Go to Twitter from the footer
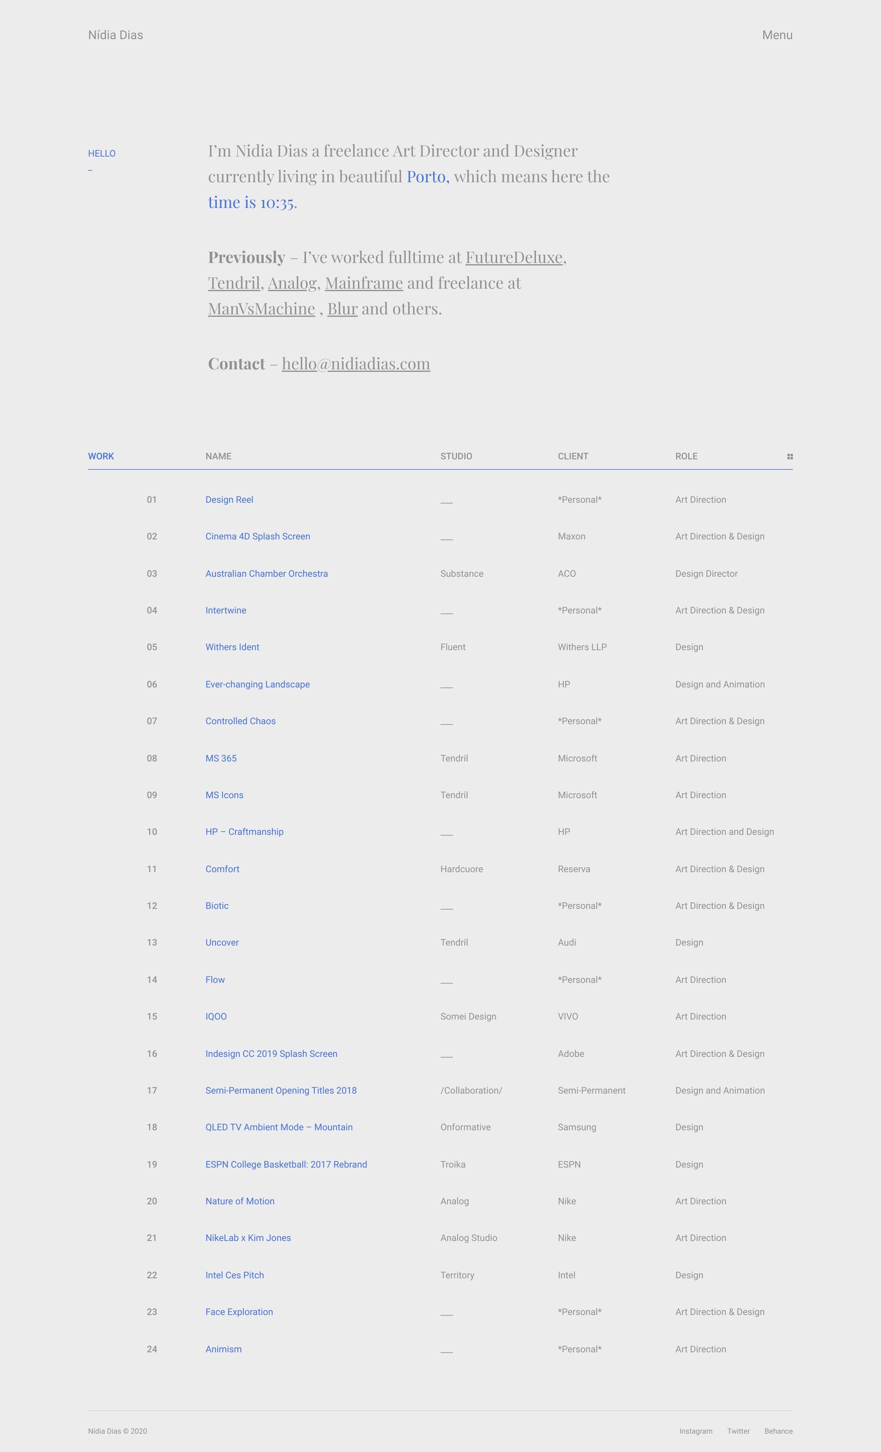The width and height of the screenshot is (881, 1452). pos(738,1431)
